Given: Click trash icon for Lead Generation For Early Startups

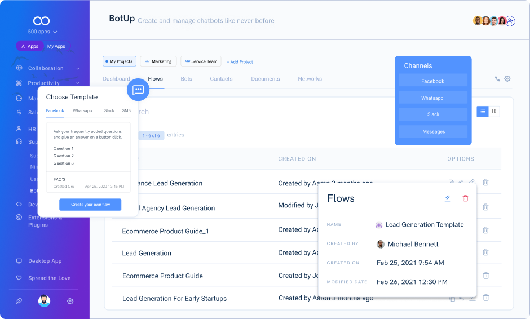Looking at the screenshot, I should pos(485,298).
